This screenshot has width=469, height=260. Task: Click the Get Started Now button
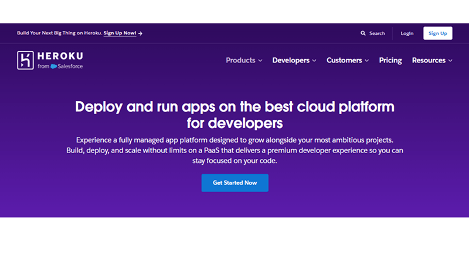(235, 183)
